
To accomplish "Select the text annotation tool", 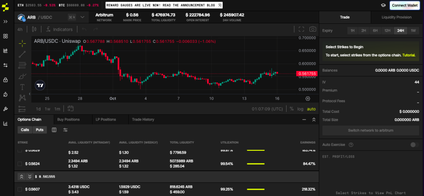I will (22, 87).
